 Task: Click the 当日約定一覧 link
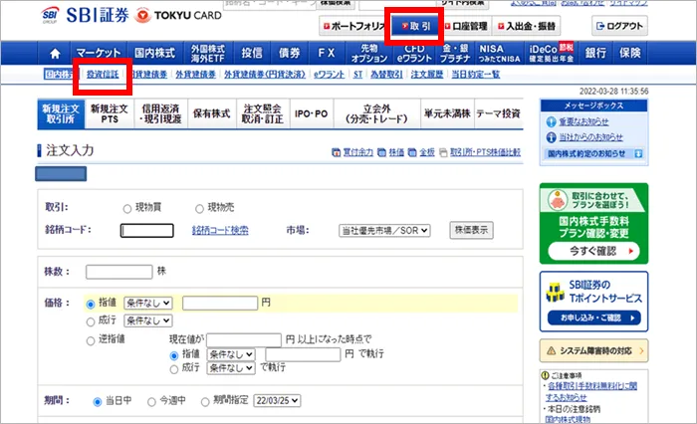(476, 75)
